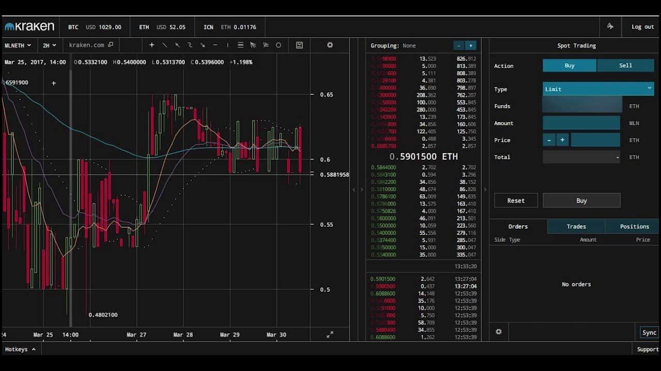Click the fullscreen expand chart icon
Image resolution: width=661 pixels, height=371 pixels.
pos(330,334)
